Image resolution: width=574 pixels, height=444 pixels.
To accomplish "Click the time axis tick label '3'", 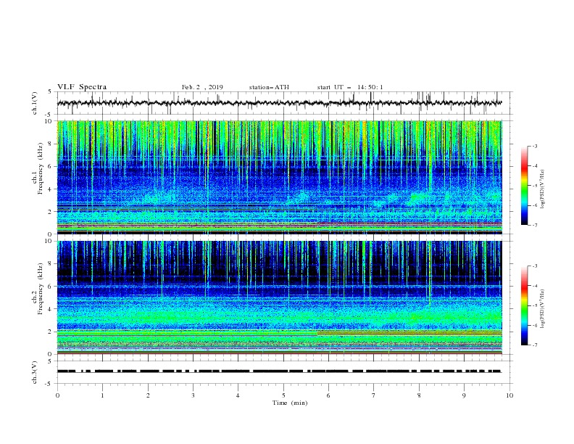I will [193, 395].
